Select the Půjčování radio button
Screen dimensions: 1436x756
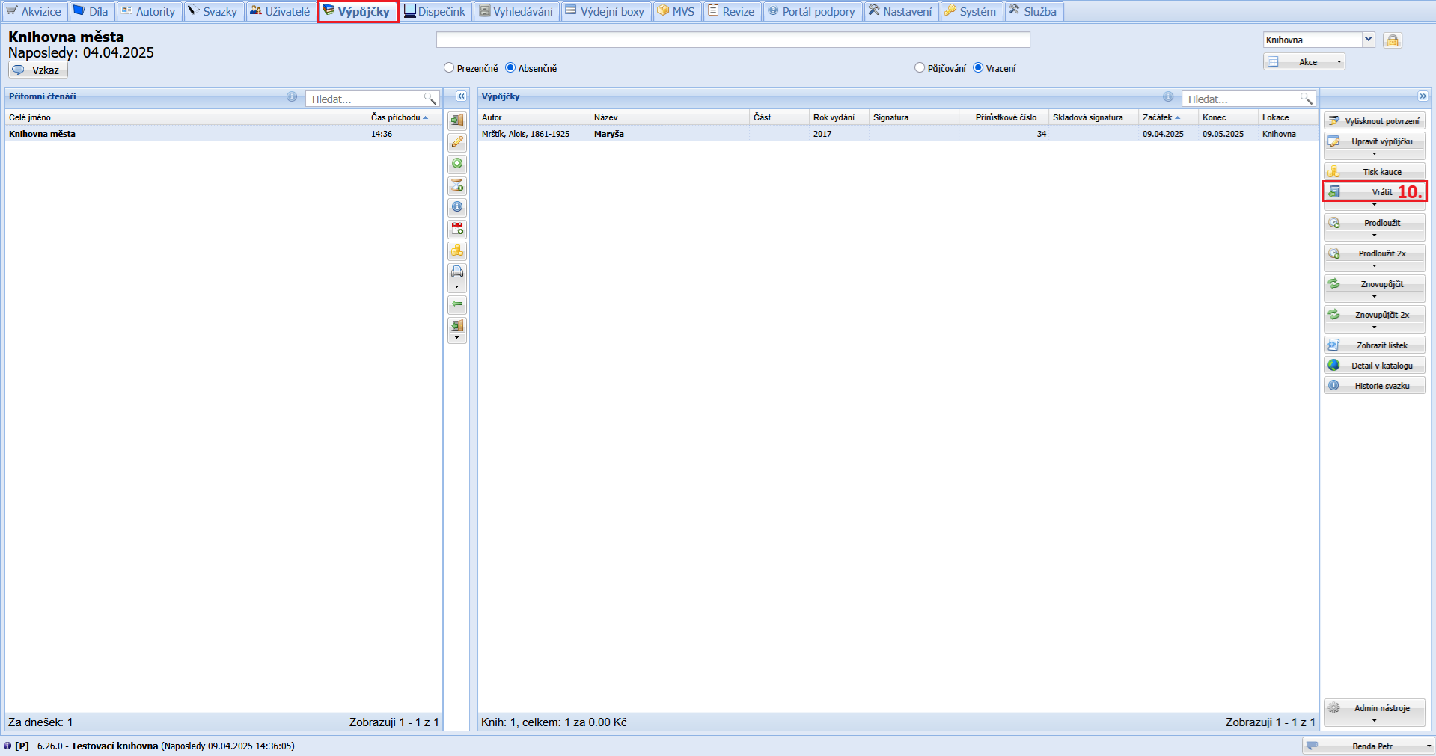tap(920, 68)
